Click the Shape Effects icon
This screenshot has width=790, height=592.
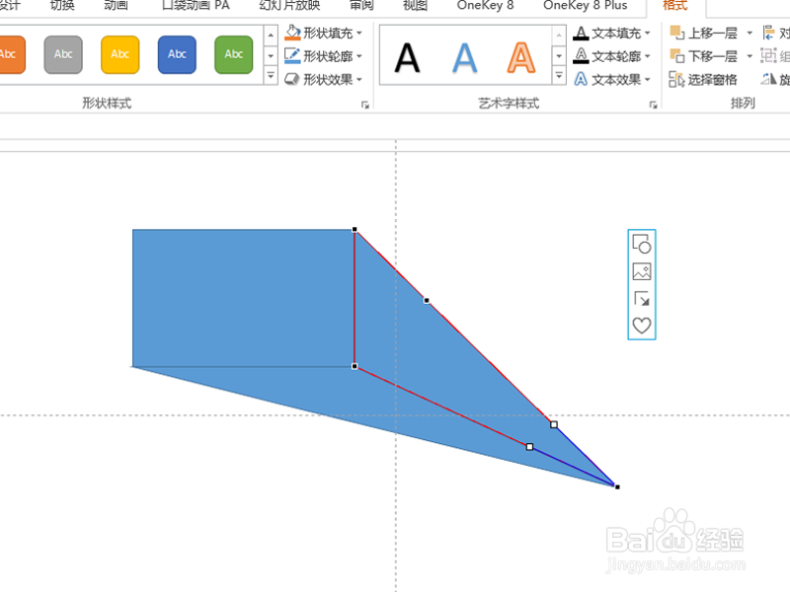(292, 79)
